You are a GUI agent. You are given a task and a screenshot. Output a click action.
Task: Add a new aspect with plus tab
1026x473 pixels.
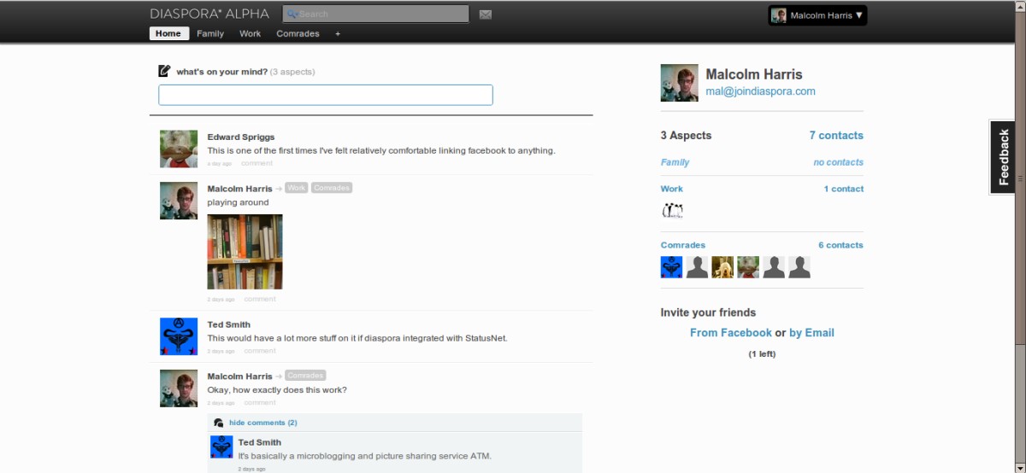coord(338,34)
